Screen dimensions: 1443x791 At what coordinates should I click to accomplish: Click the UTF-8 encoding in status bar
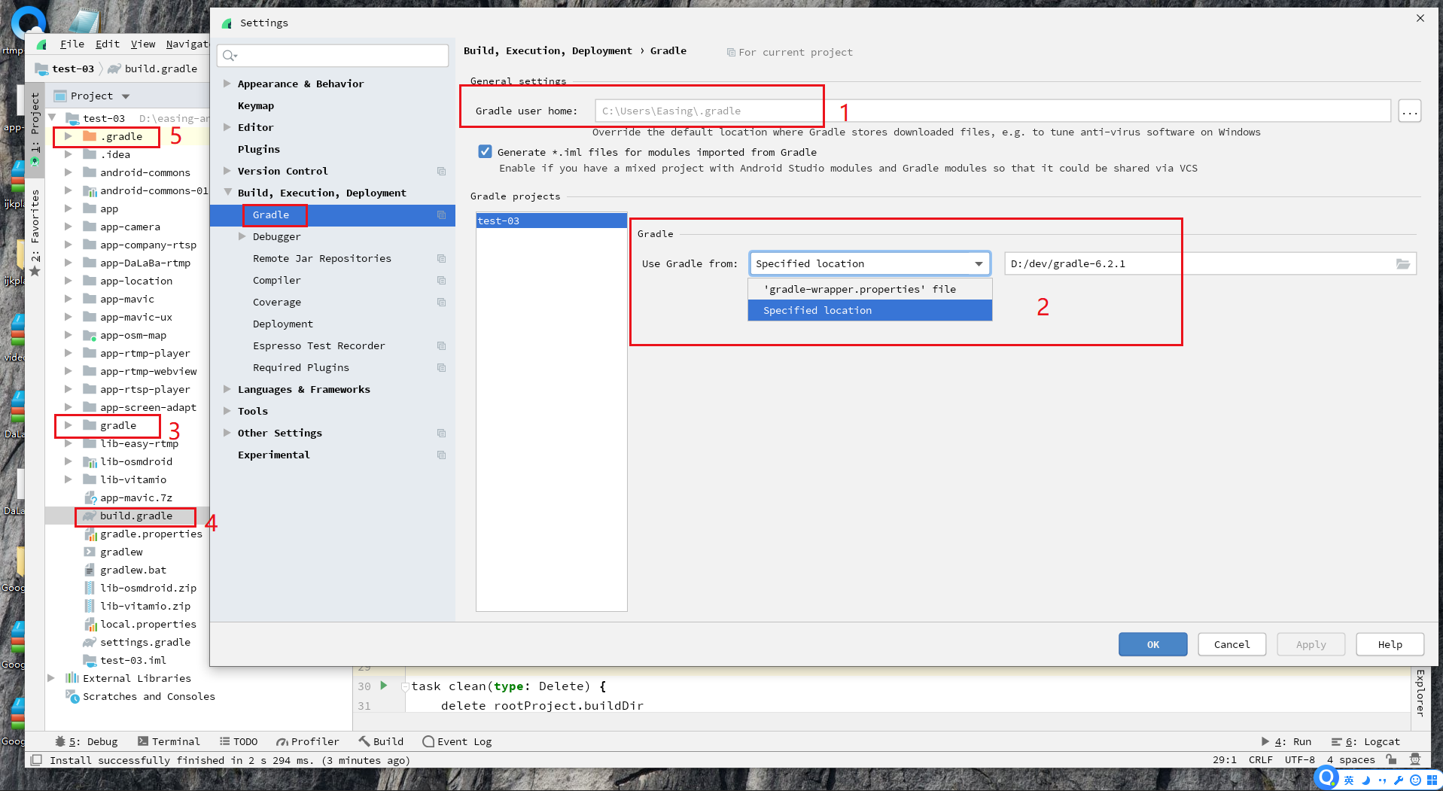pyautogui.click(x=1299, y=760)
